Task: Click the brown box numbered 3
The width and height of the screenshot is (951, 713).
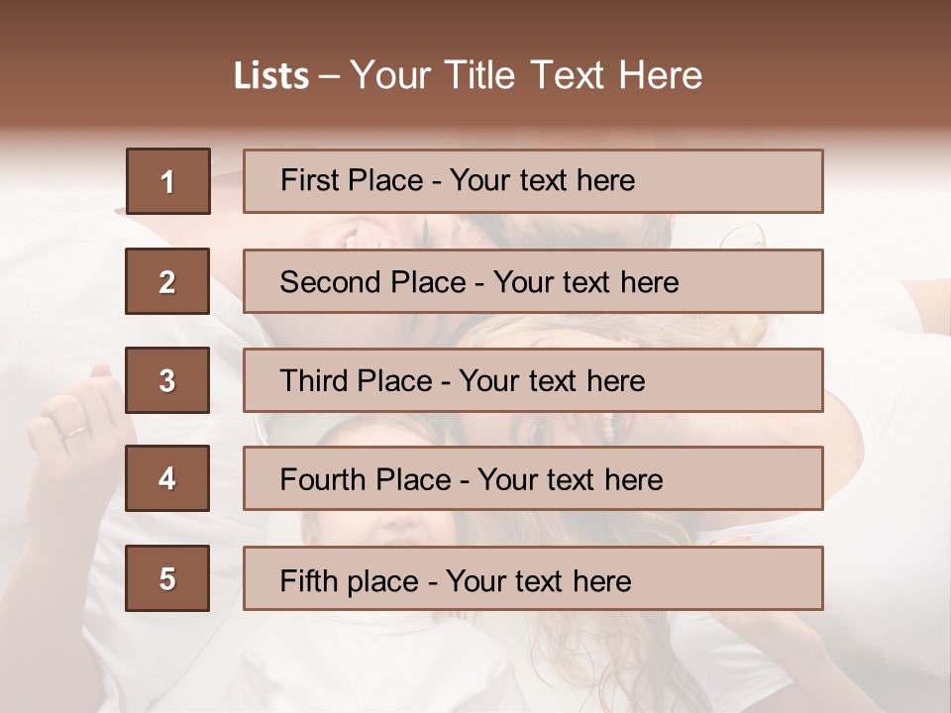Action: coord(167,380)
